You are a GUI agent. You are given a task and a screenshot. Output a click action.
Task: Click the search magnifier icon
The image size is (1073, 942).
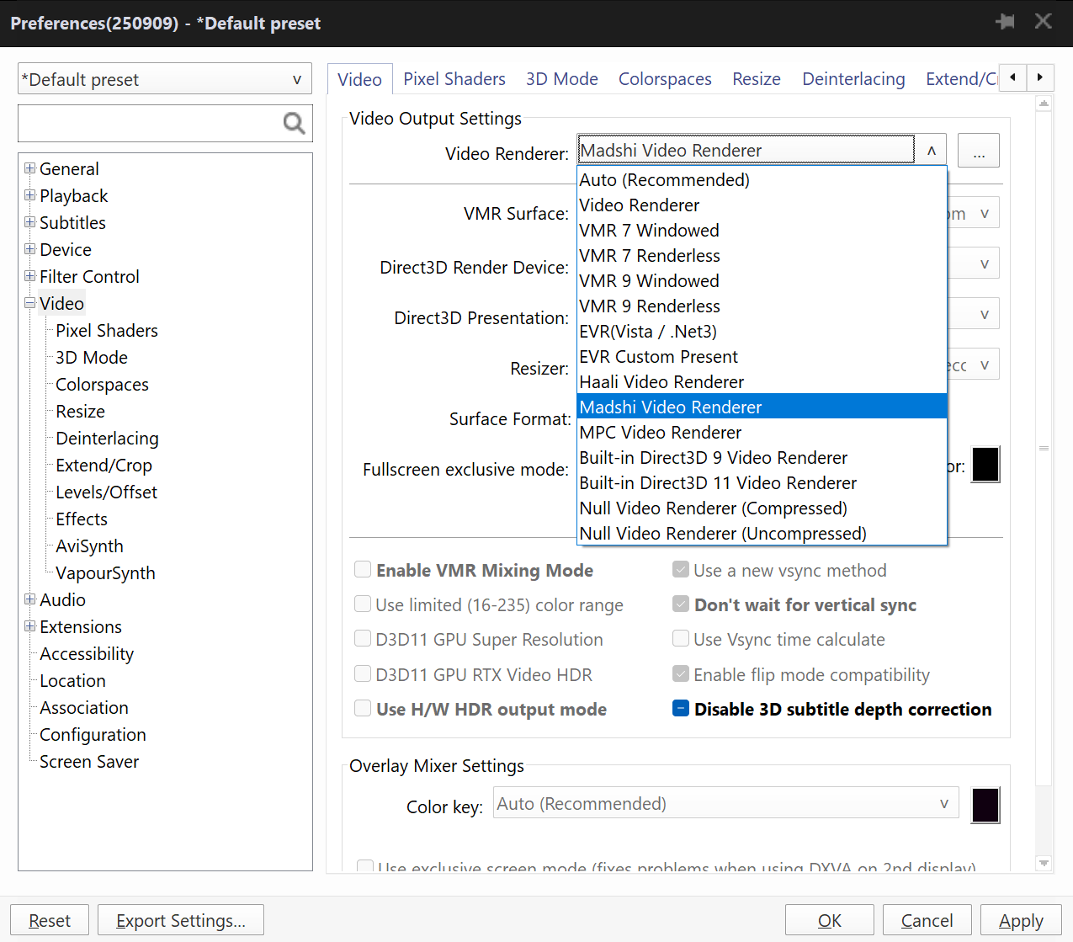tap(294, 124)
